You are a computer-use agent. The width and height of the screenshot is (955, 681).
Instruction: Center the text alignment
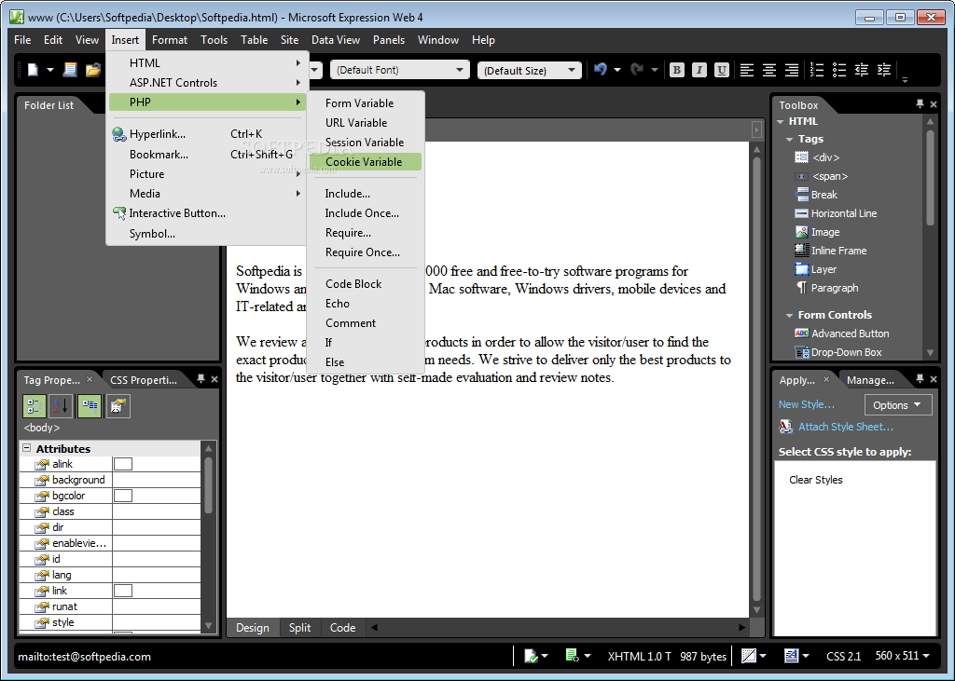coord(769,70)
